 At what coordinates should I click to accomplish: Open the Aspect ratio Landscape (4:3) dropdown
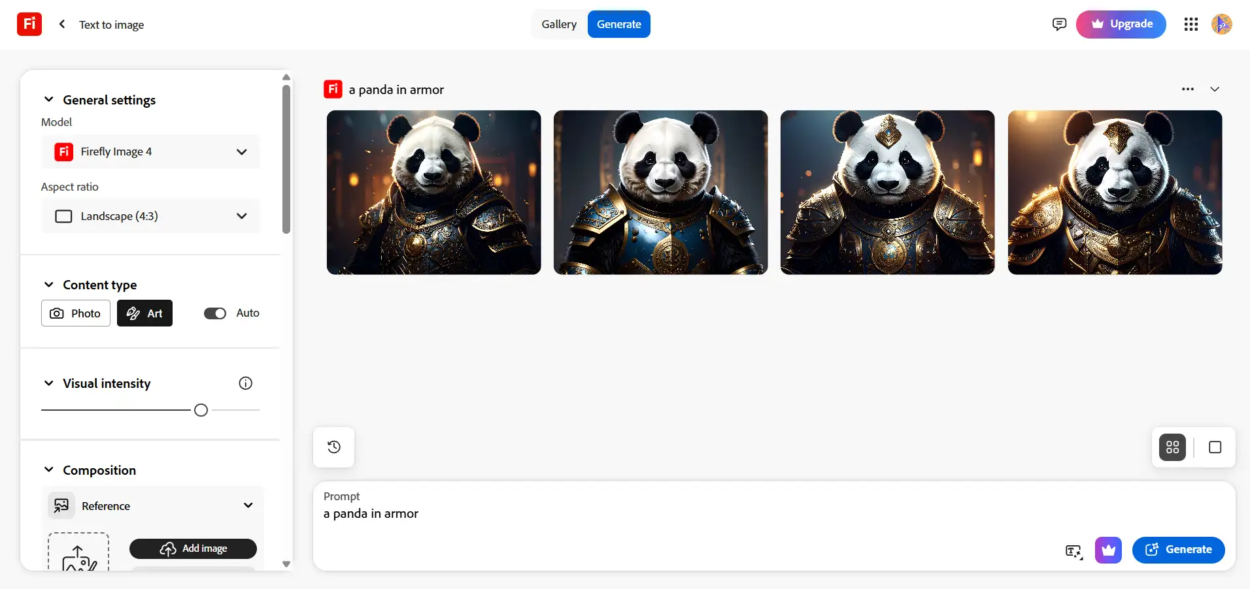point(151,216)
